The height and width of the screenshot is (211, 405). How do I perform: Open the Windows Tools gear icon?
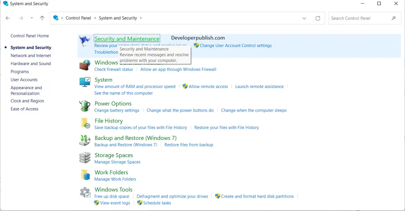[85, 192]
